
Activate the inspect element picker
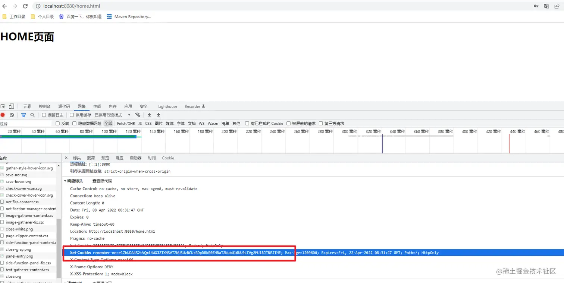[3, 106]
